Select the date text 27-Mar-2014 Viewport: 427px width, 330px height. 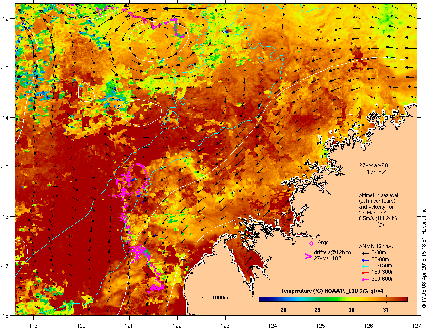pos(377,165)
